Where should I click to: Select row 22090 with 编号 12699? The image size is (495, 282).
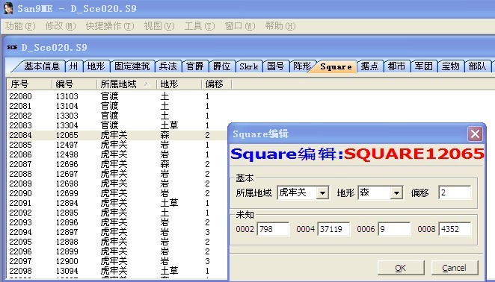[117, 193]
